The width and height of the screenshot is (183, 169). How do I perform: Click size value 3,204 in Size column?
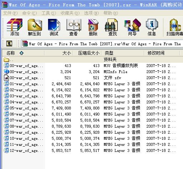[66, 72]
